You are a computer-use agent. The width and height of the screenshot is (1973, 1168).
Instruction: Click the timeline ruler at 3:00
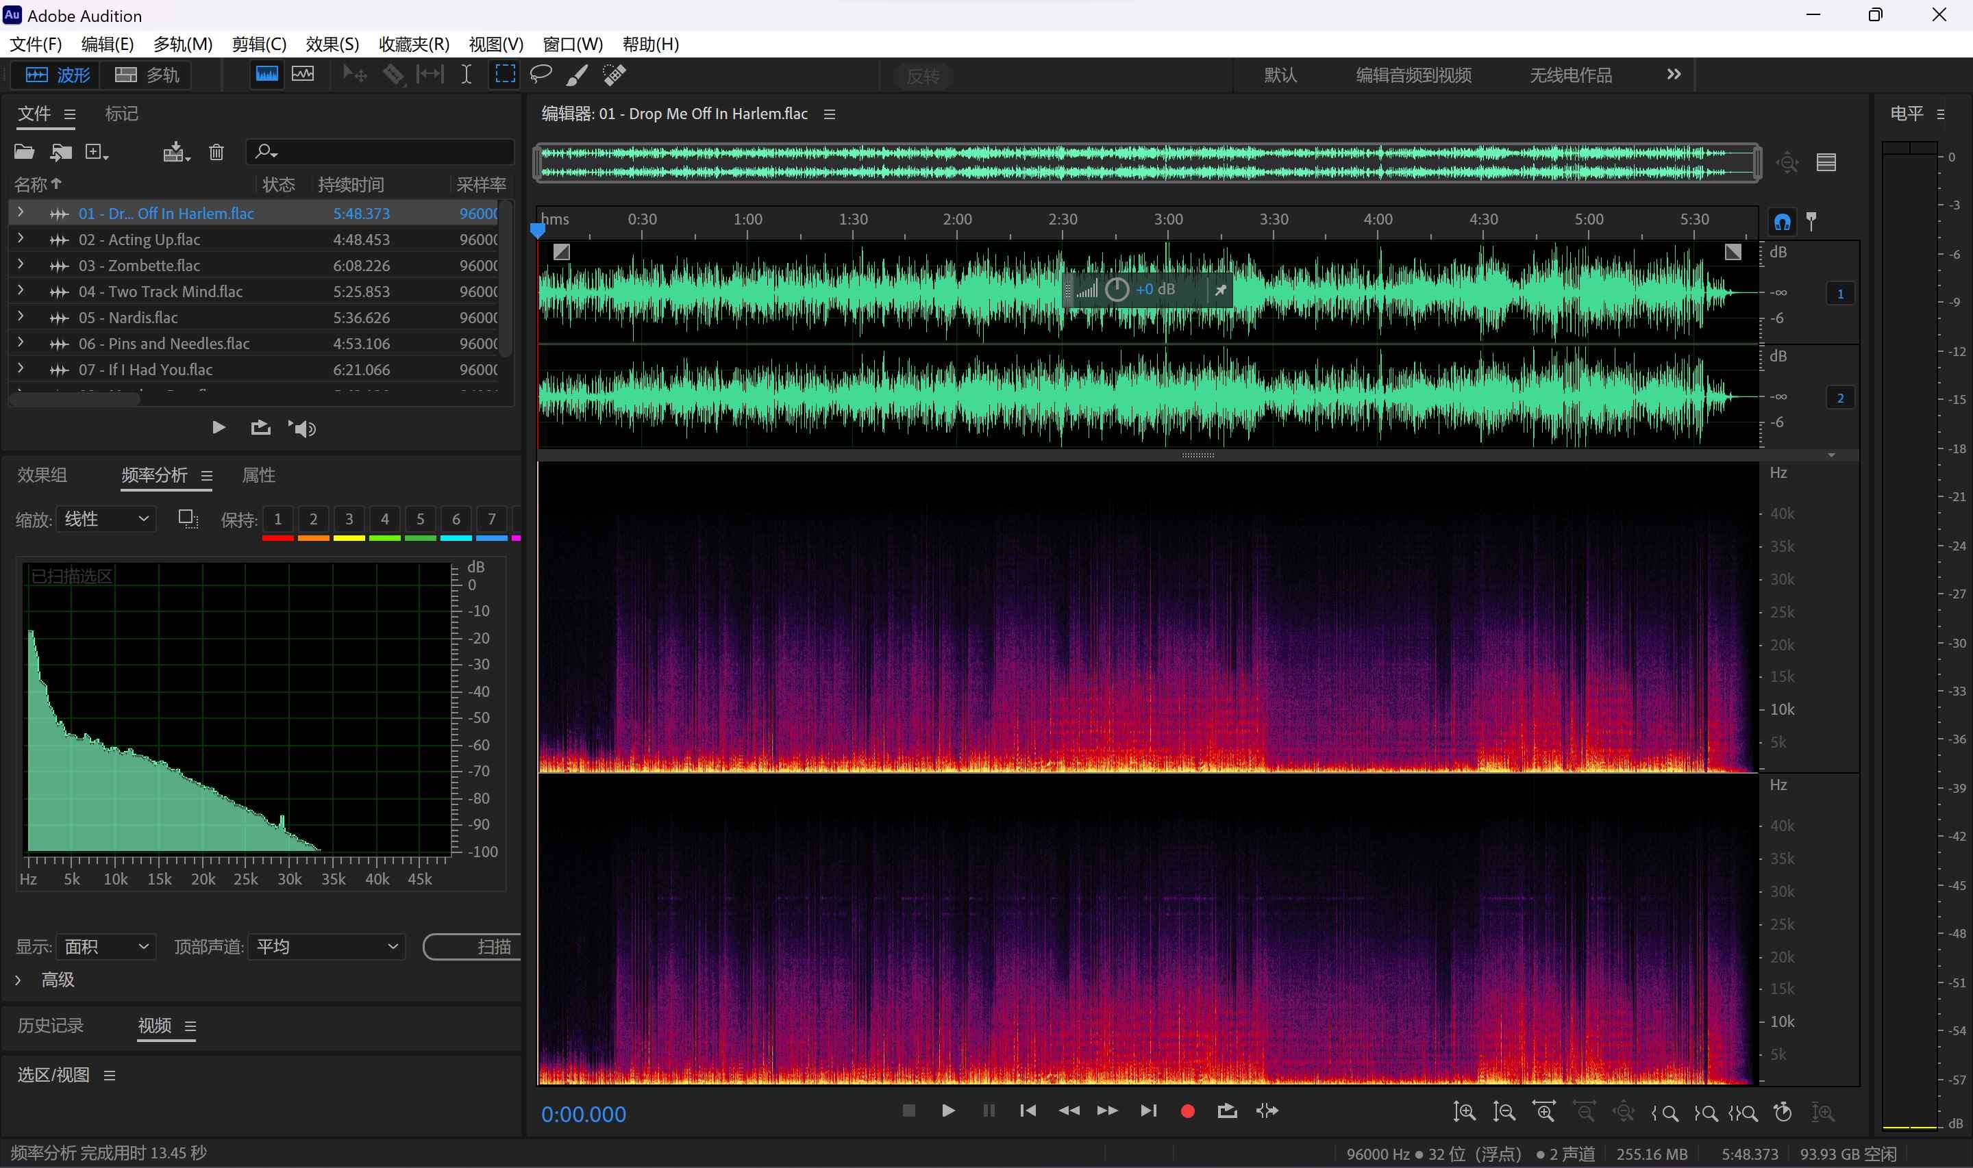1168,220
